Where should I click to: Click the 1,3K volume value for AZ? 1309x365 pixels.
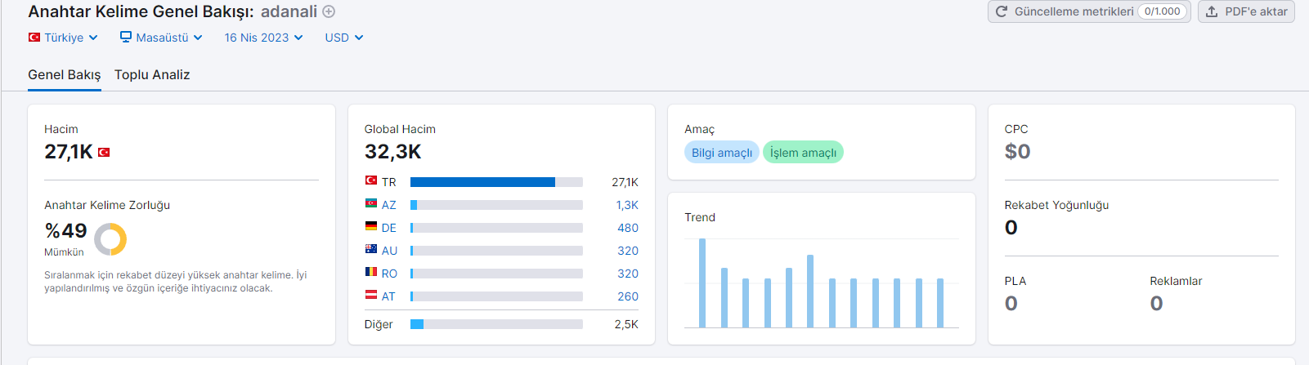627,205
